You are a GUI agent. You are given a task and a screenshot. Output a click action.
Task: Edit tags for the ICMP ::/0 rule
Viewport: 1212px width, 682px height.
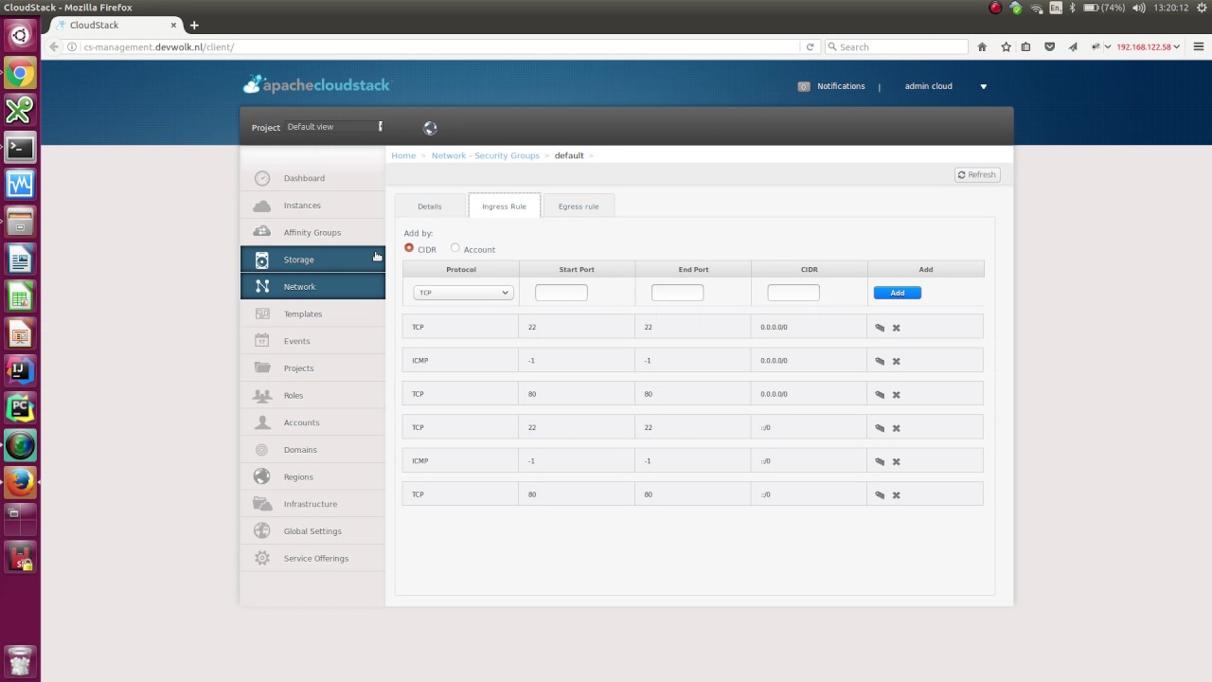pyautogui.click(x=880, y=461)
